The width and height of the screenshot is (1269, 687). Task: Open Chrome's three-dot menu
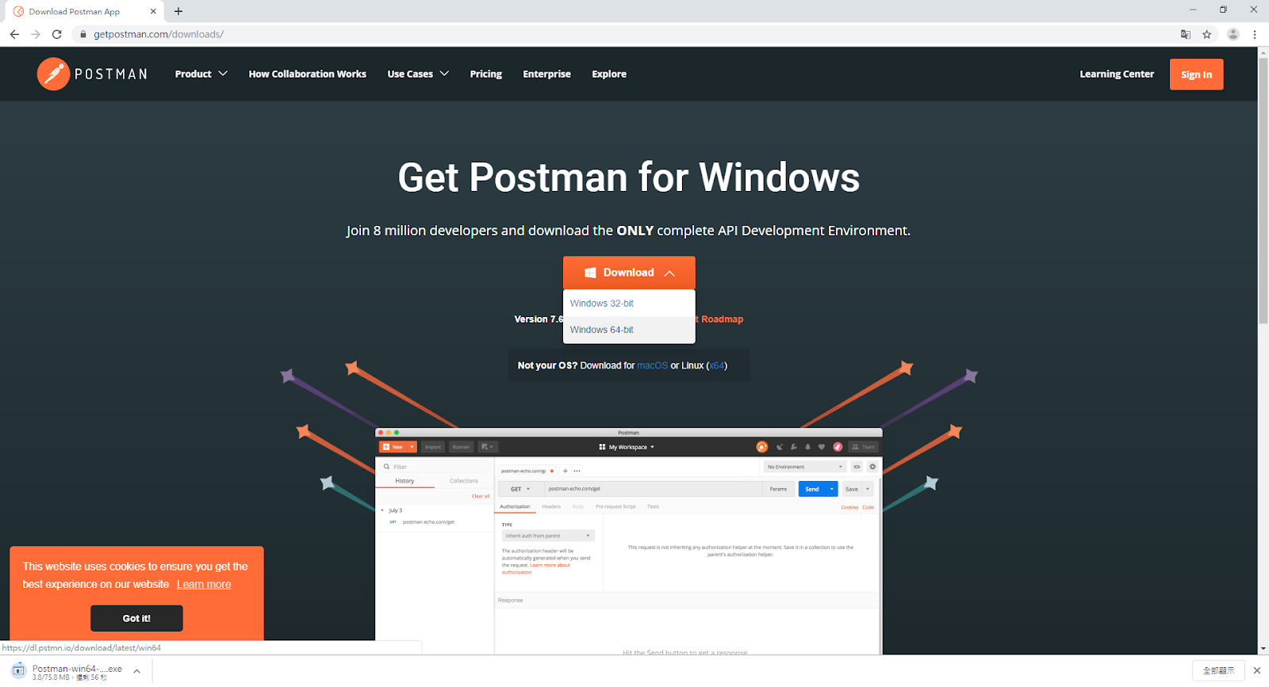click(x=1255, y=34)
